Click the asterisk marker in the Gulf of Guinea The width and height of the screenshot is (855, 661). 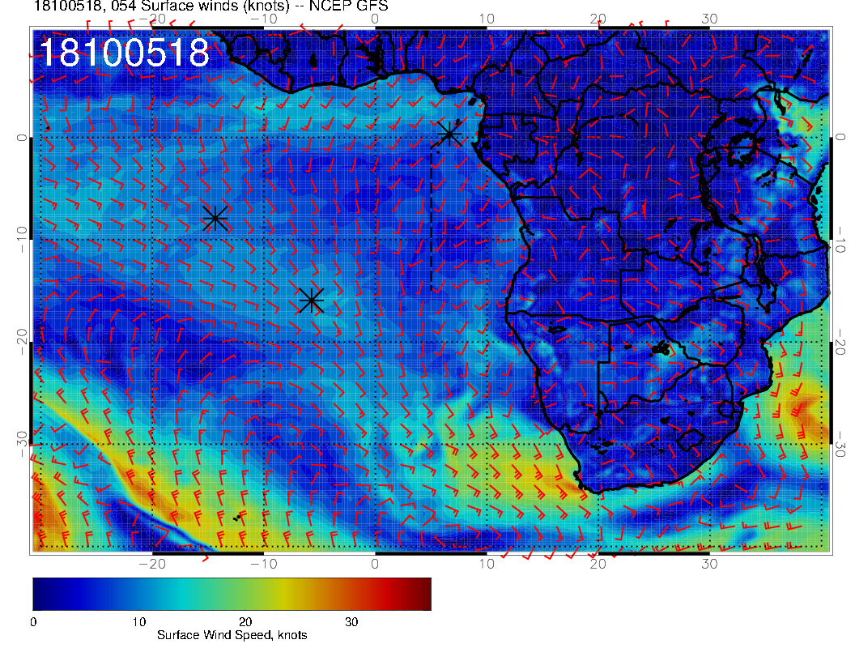449,134
